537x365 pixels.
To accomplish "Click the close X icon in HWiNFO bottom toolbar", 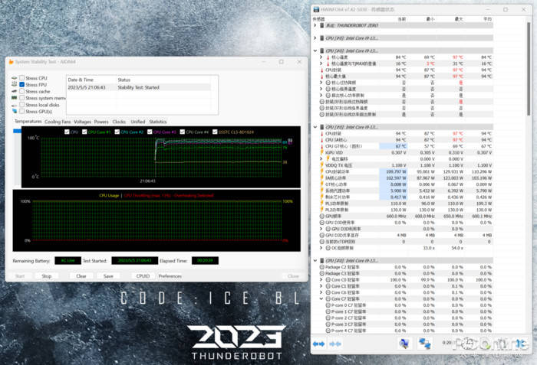I will [x=524, y=344].
